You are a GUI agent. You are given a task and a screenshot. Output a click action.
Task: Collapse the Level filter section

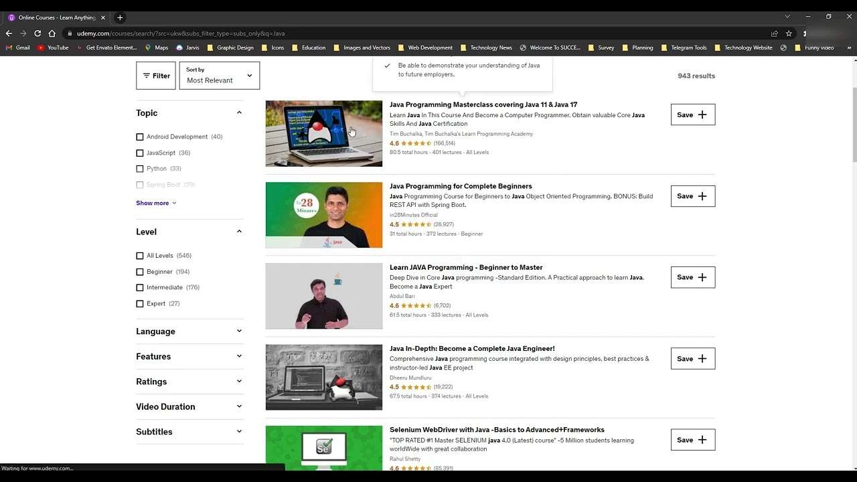239,232
